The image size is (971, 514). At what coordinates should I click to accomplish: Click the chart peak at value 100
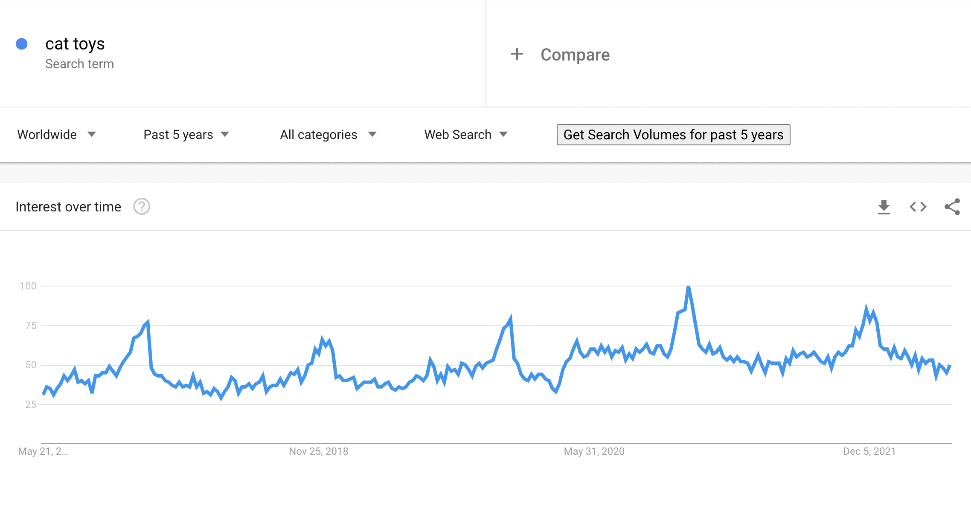[x=689, y=287]
